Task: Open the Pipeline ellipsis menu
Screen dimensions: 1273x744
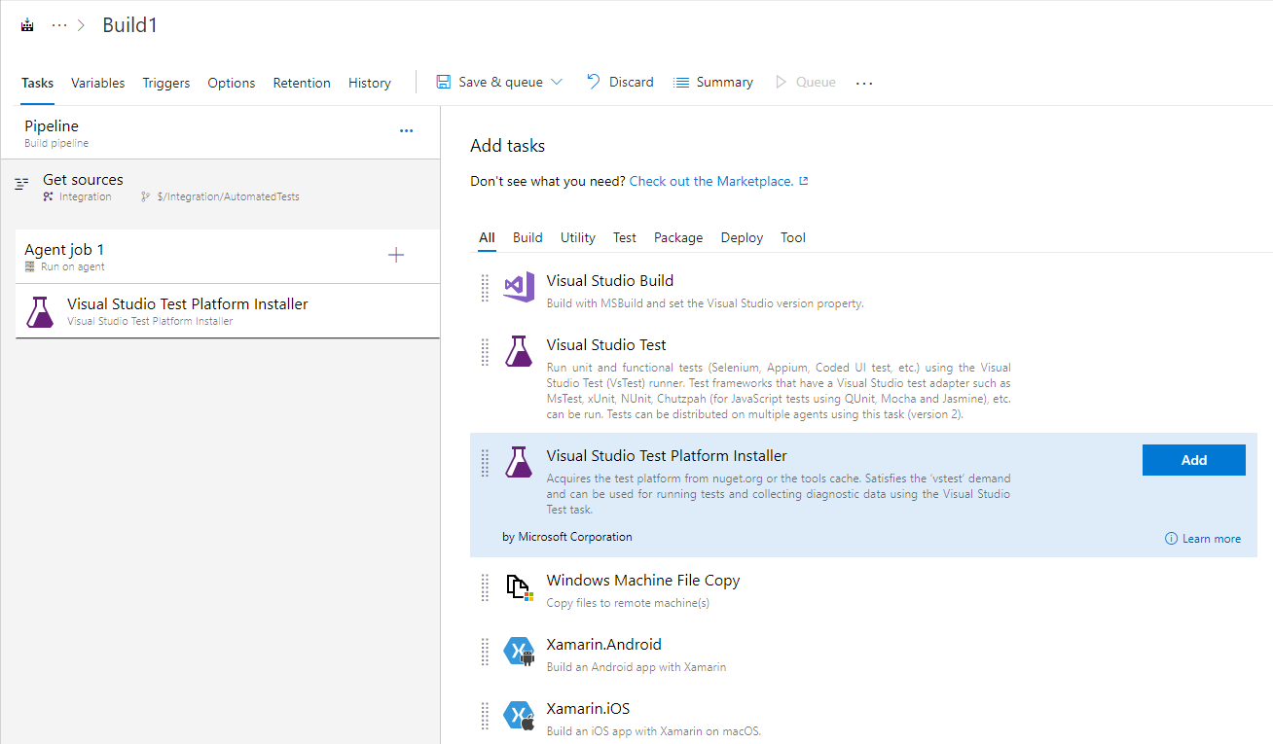Action: (406, 130)
